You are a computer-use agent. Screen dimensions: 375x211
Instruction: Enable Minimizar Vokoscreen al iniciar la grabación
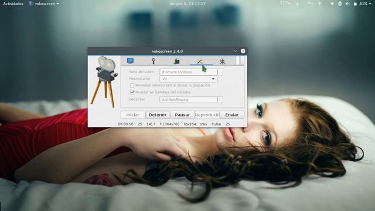132,86
